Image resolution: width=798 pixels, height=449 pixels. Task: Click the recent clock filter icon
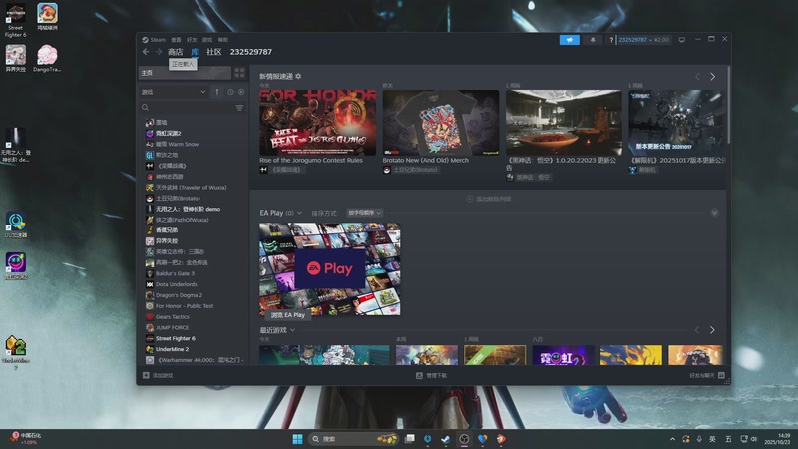tap(230, 92)
